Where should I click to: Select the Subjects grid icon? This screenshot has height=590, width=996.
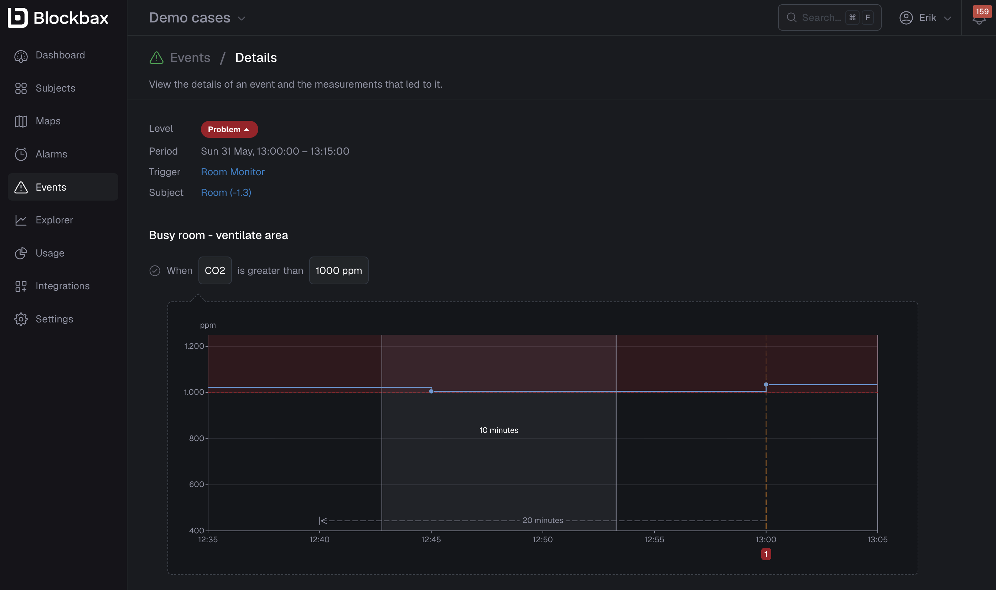[x=21, y=88]
